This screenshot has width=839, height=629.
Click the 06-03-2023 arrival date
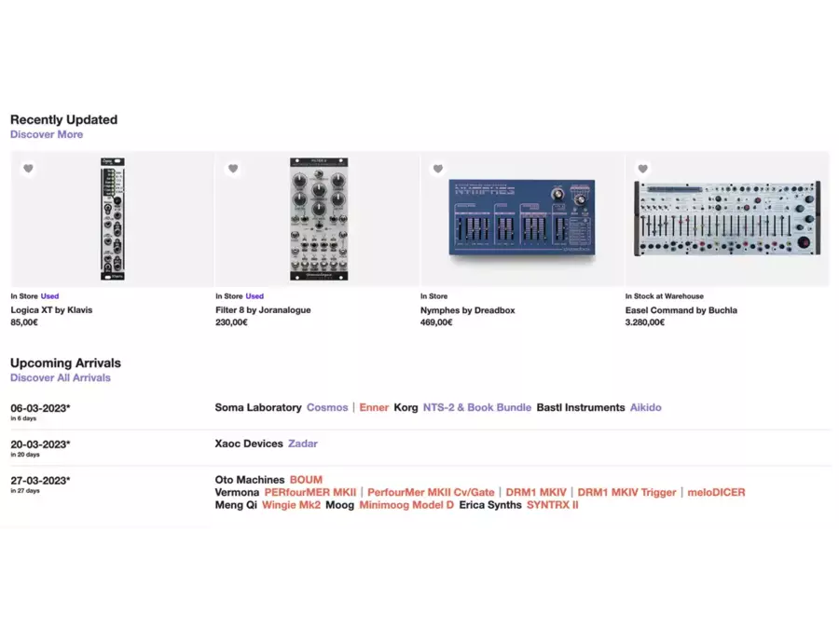41,408
